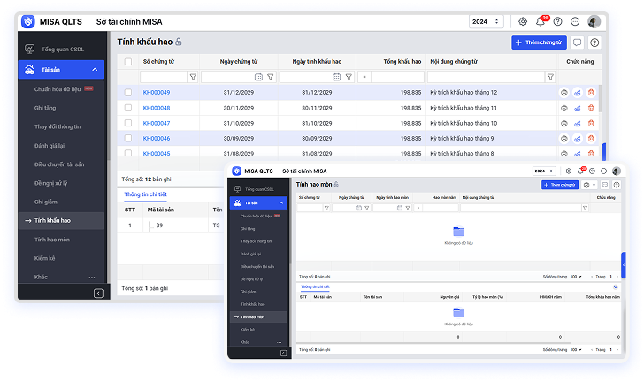The width and height of the screenshot is (644, 381).
Task: Collapse sidebar with arrow icon in Tính hao mòn window
Action: pyautogui.click(x=283, y=353)
